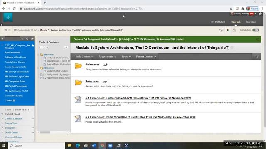This screenshot has height=149, width=266.
Task: Click the reorder arrows icon in course menu header
Action: click(x=22, y=38)
